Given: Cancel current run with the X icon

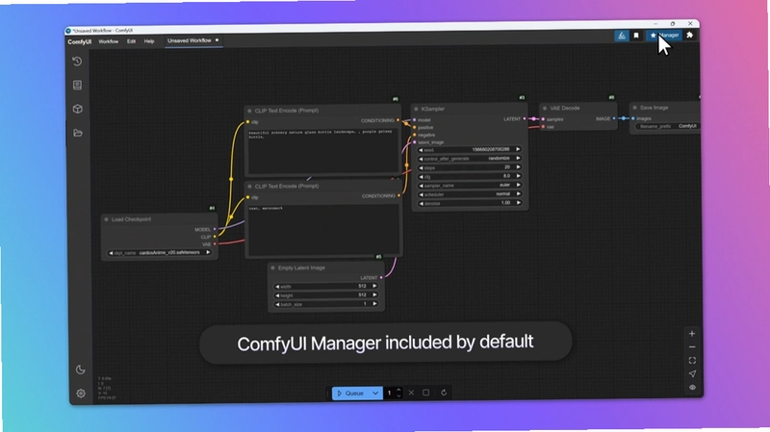Looking at the screenshot, I should pos(412,393).
